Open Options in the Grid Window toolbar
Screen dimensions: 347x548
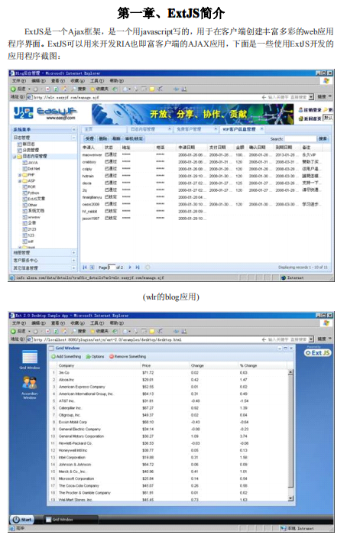click(95, 356)
